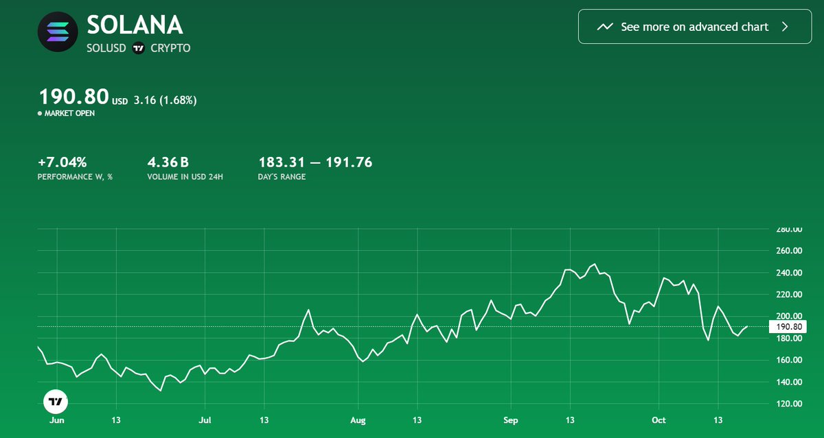This screenshot has height=438, width=824.
Task: Click the chevron arrow on advanced chart button
Action: [x=786, y=27]
